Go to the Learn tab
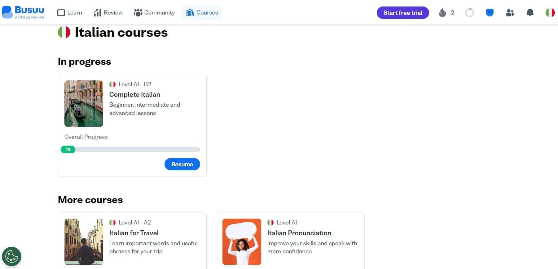This screenshot has height=269, width=558. tap(70, 13)
